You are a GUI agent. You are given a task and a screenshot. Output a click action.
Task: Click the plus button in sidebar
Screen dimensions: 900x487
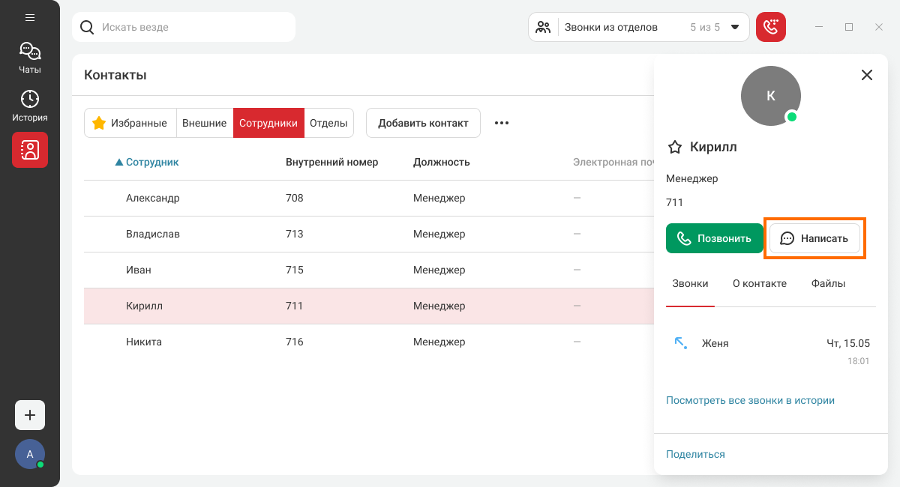30,415
